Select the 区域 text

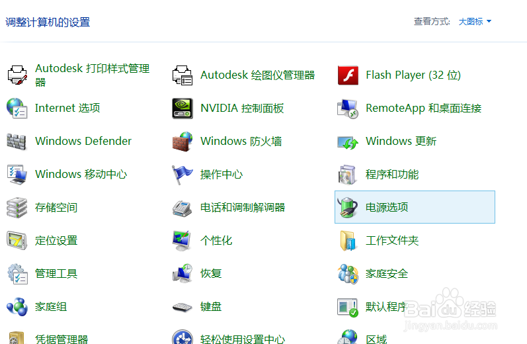tap(376, 339)
